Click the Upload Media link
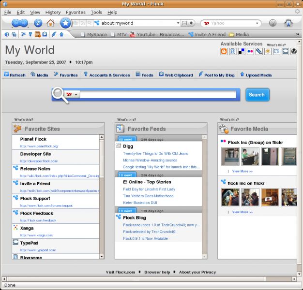Screen dimensions: 303x290 click(256, 75)
